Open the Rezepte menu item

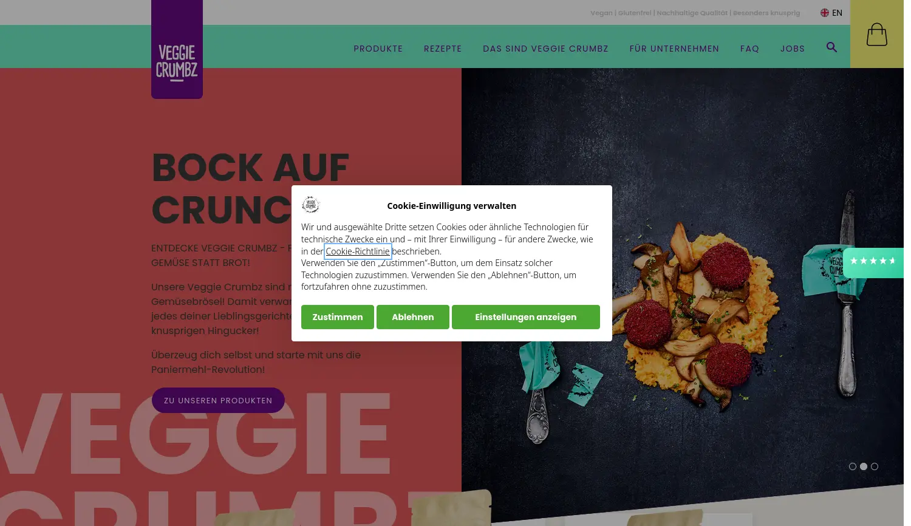[443, 49]
